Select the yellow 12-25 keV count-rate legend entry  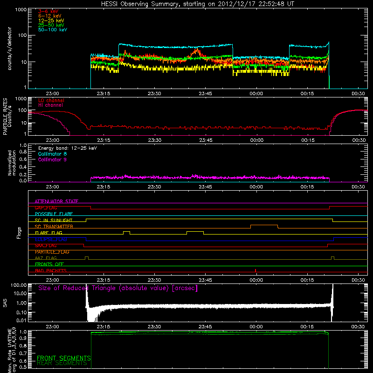coord(51,21)
